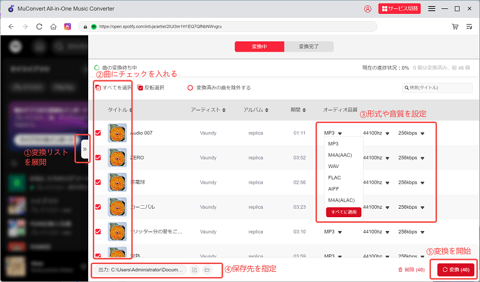480x282 pixels.
Task: Click the output path C:\Users\Administrator field
Action: coord(140,270)
